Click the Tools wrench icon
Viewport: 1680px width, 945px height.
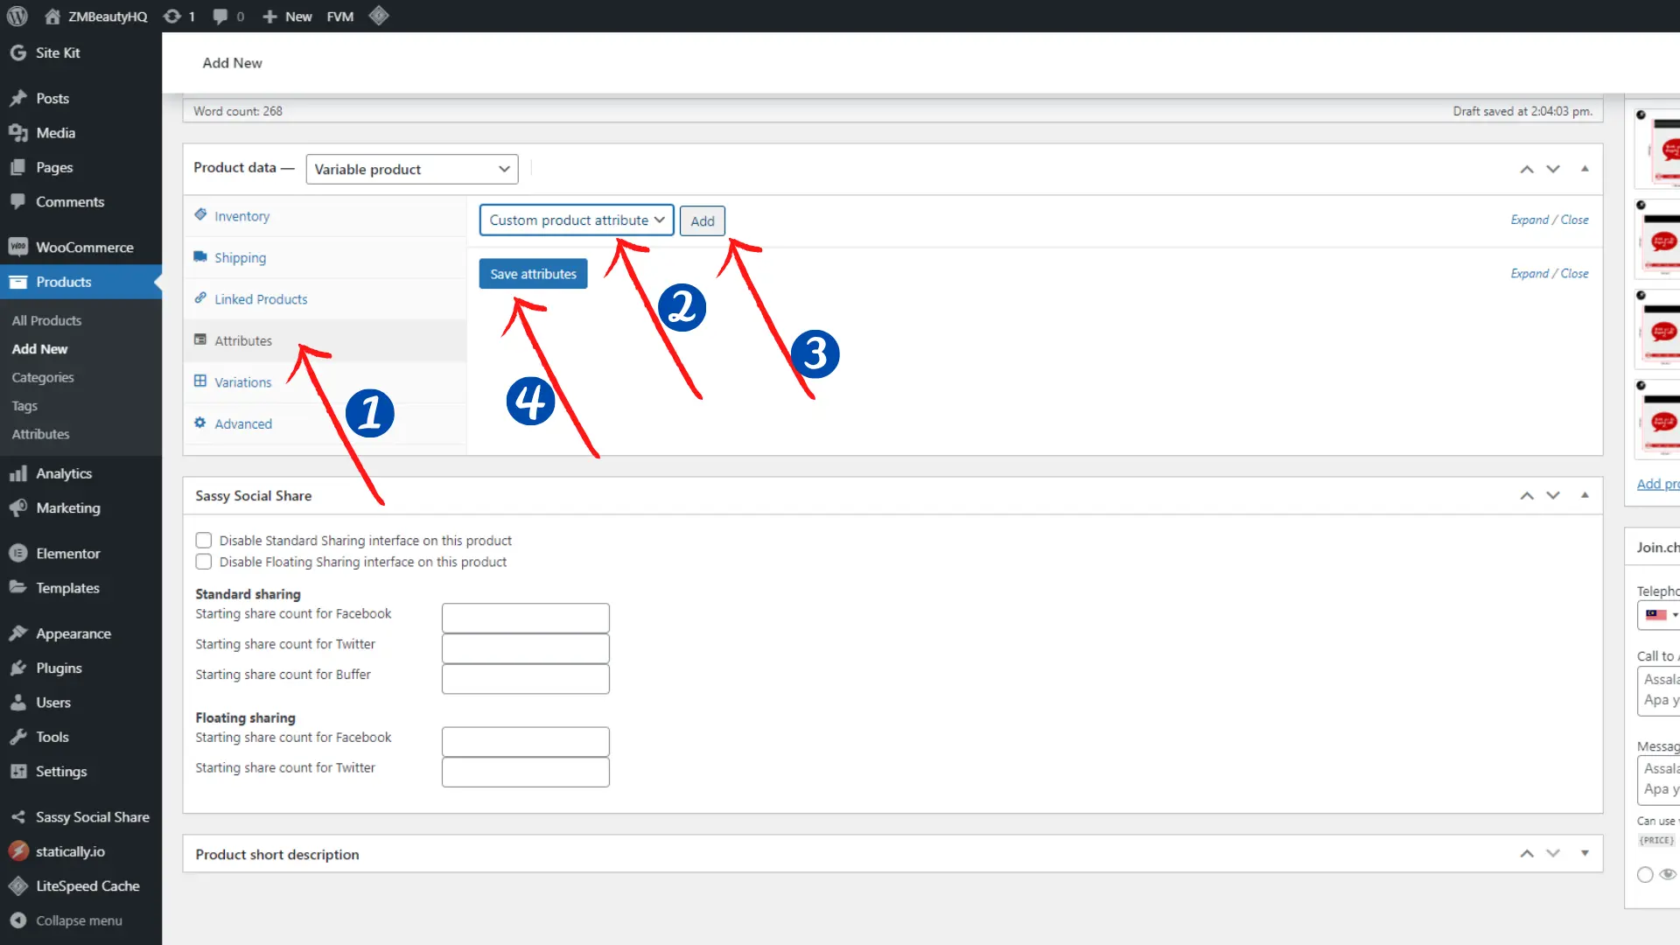pyautogui.click(x=18, y=737)
